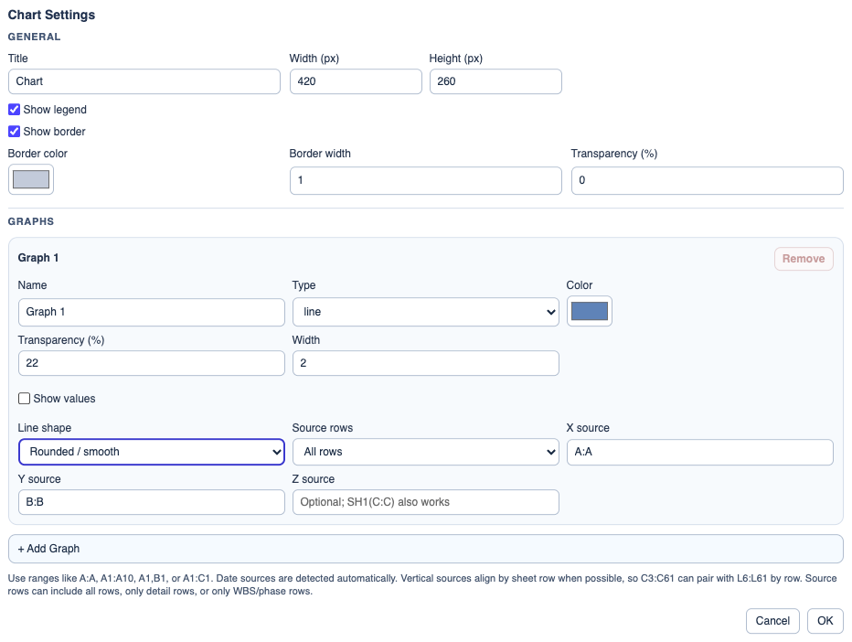Viewport: 852px width, 642px height.
Task: Toggle the Show legend checkbox
Action: [x=14, y=110]
